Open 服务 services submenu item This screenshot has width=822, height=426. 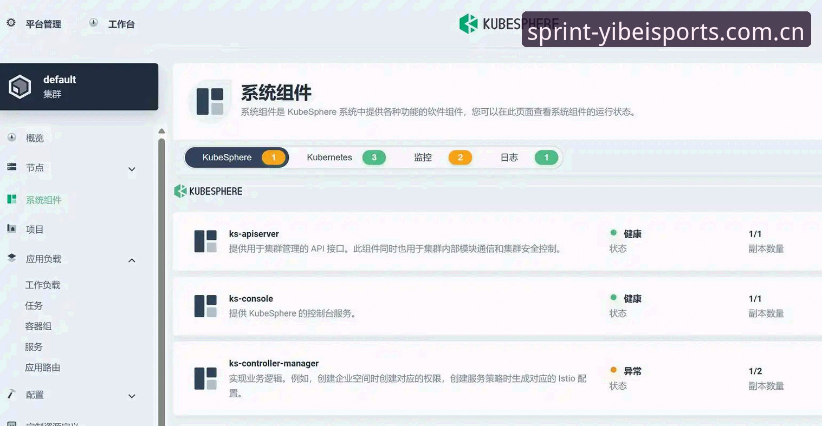pyautogui.click(x=34, y=347)
